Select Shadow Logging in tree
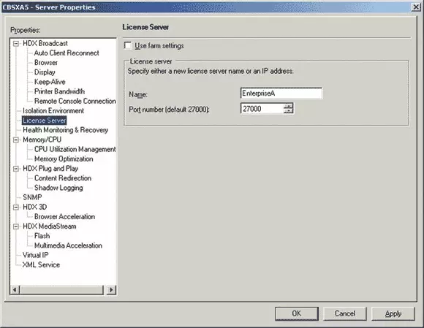Viewport: 424px width, 328px height. click(58, 188)
